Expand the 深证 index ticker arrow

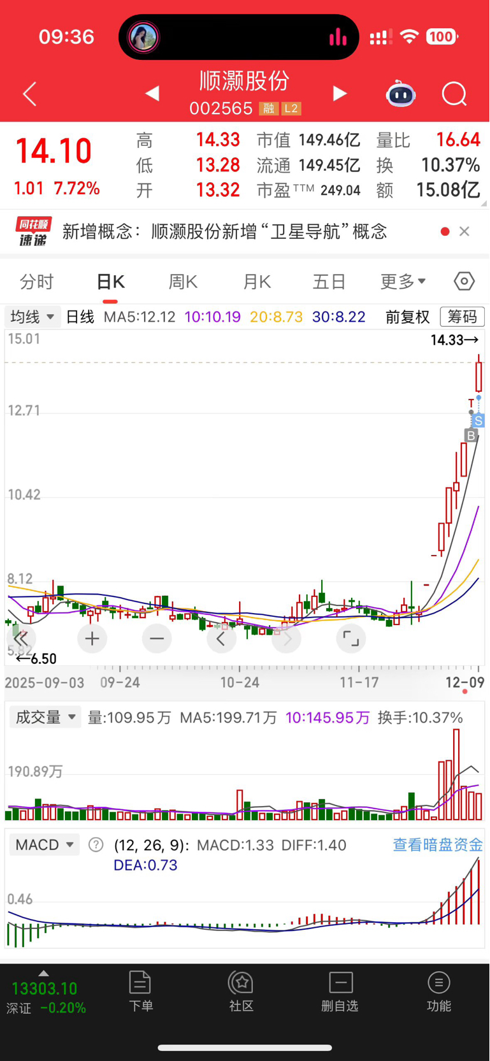(x=43, y=973)
